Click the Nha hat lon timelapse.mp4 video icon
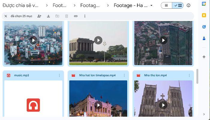Image resolution: width=210 pixels, height=120 pixels. coord(73,75)
